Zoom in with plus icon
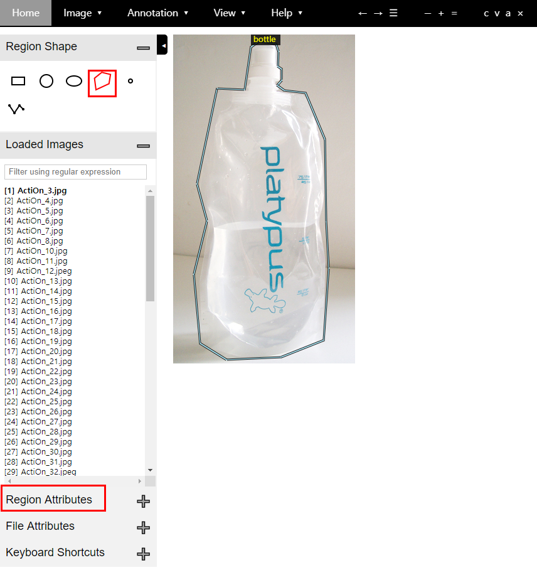Viewport: 537px width, 570px height. pyautogui.click(x=441, y=13)
